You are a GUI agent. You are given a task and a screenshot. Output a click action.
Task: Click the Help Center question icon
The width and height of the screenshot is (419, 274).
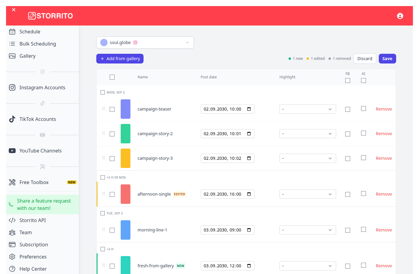pyautogui.click(x=12, y=269)
